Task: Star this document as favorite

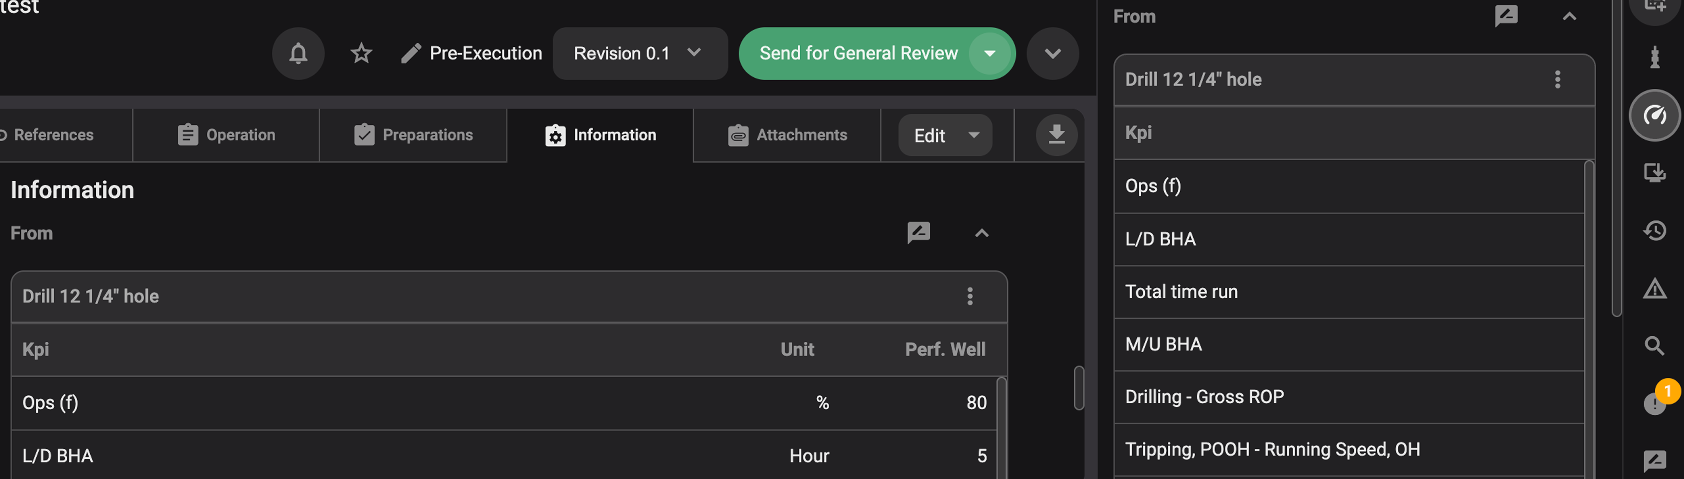Action: (361, 53)
